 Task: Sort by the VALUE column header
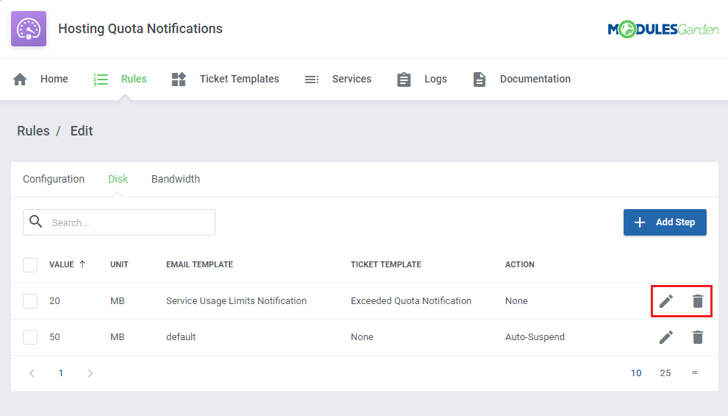click(x=62, y=264)
